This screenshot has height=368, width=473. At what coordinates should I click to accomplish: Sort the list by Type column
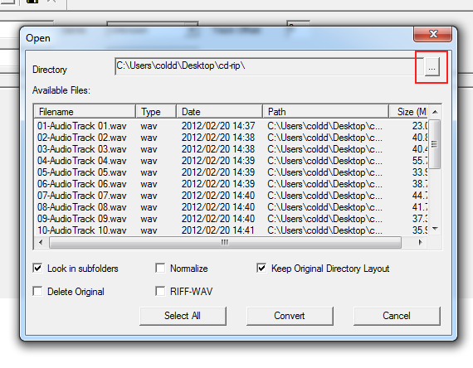pos(156,112)
